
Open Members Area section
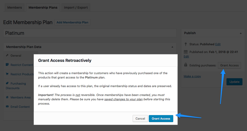pyautogui.click(x=21, y=97)
